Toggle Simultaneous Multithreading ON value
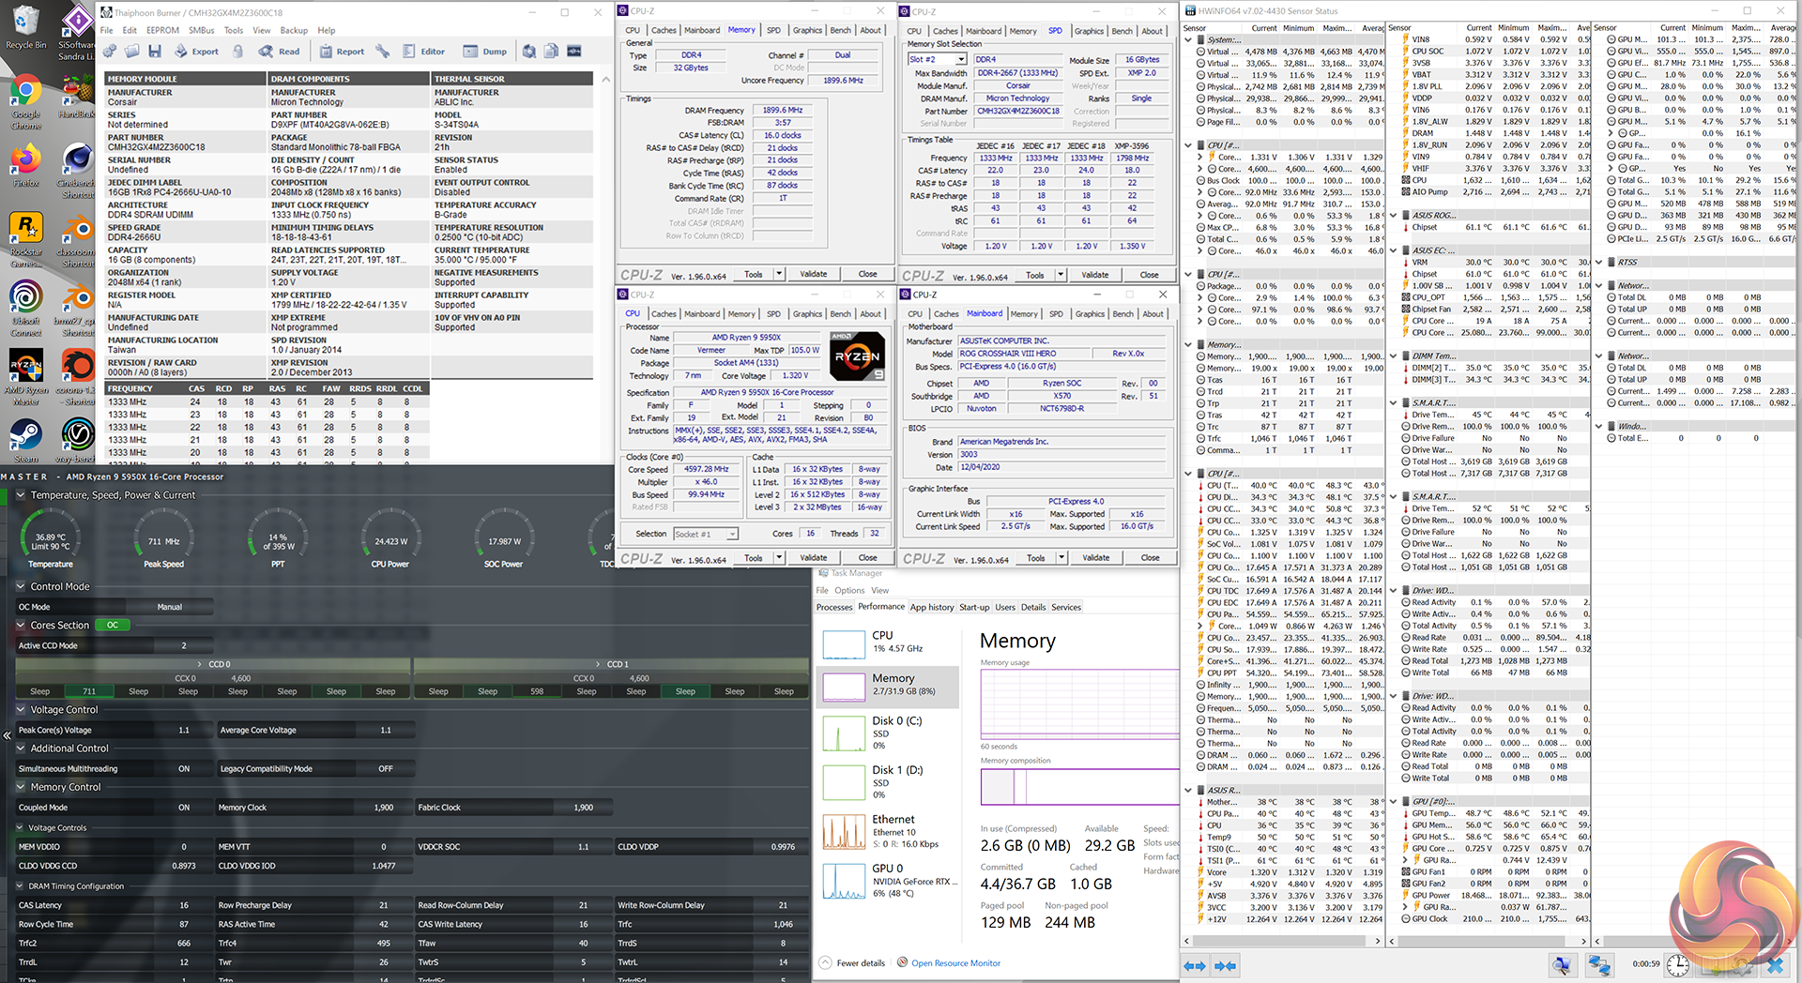Image resolution: width=1802 pixels, height=983 pixels. tap(184, 769)
